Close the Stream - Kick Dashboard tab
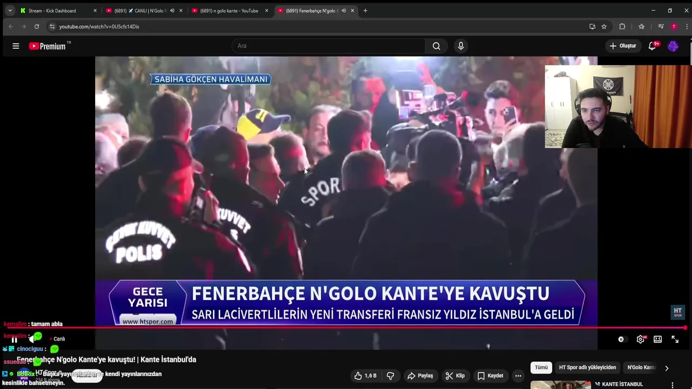Image resolution: width=692 pixels, height=389 pixels. (x=95, y=10)
